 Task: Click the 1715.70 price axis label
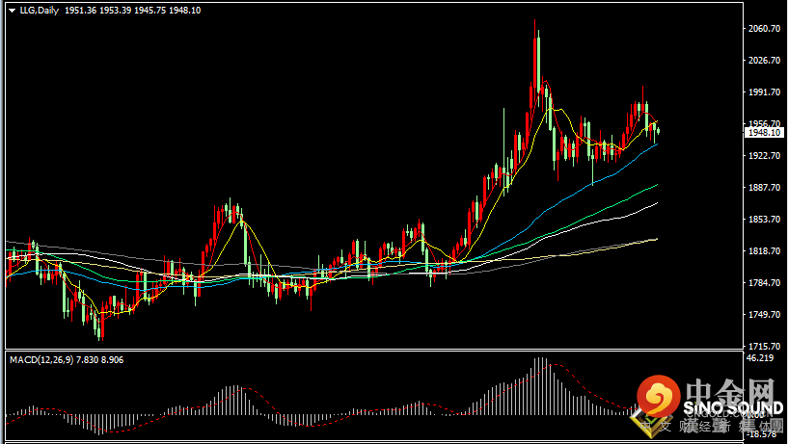pos(766,346)
